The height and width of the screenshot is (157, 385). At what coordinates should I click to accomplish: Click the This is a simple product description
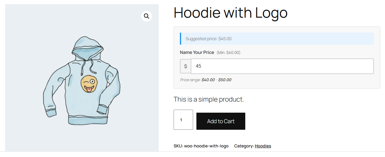click(x=209, y=99)
